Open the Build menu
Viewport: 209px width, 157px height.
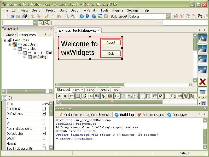[63, 10]
